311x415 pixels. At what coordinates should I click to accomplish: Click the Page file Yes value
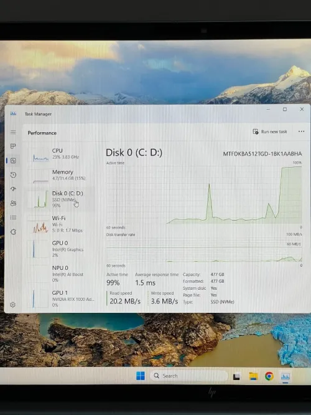coord(213,295)
